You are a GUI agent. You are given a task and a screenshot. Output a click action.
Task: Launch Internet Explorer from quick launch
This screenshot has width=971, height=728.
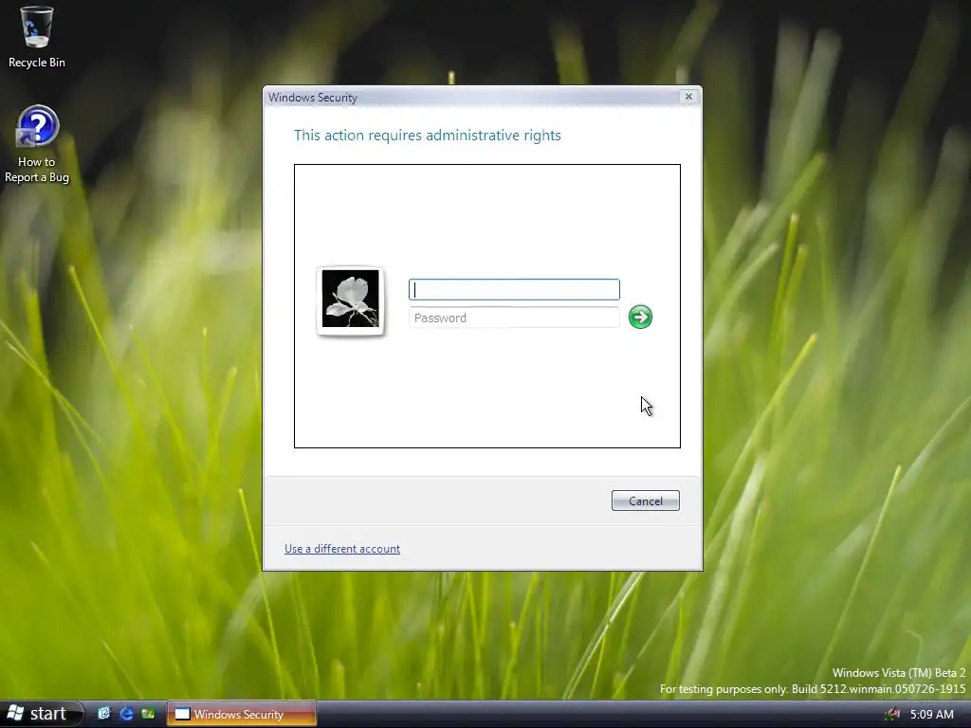[x=126, y=714]
